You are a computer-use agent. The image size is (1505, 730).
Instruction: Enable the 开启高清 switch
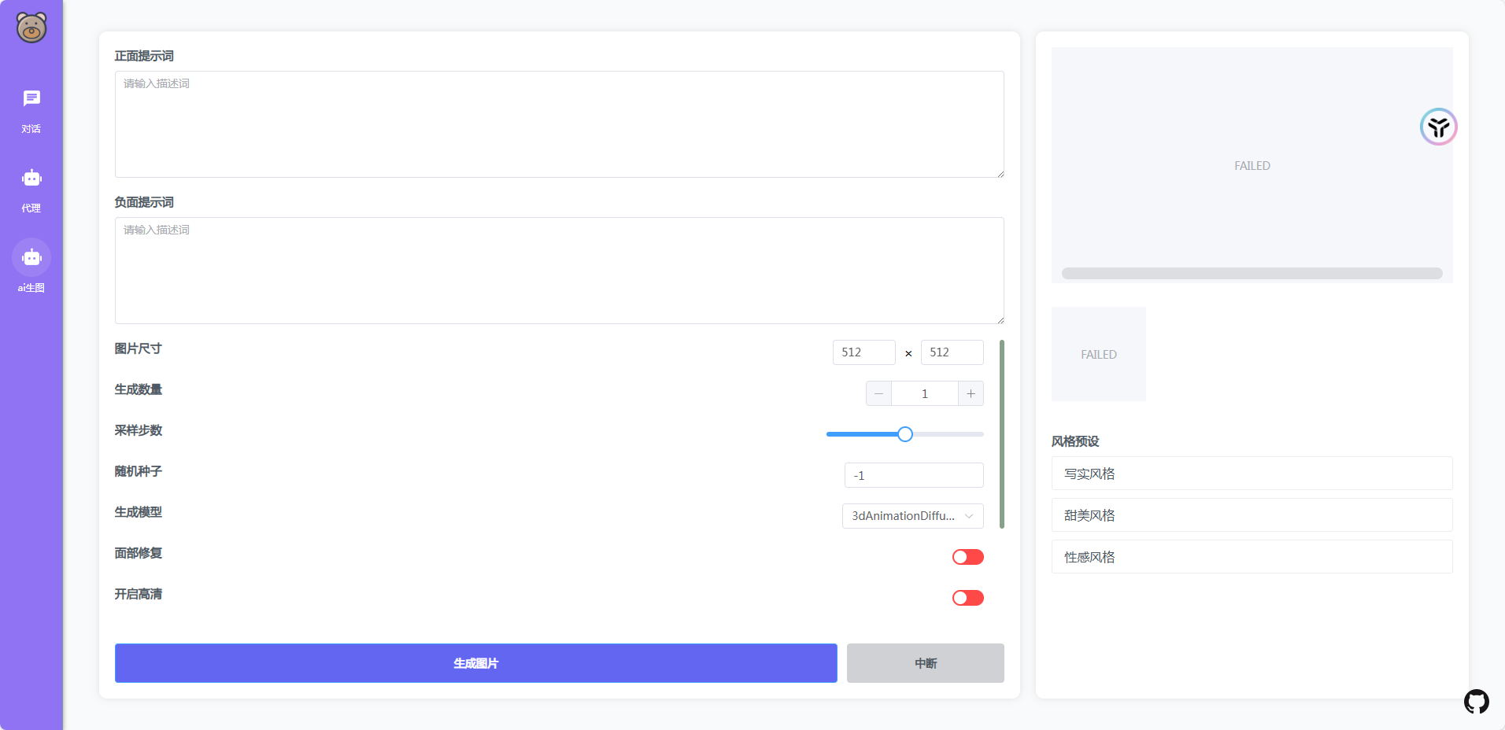coord(967,598)
